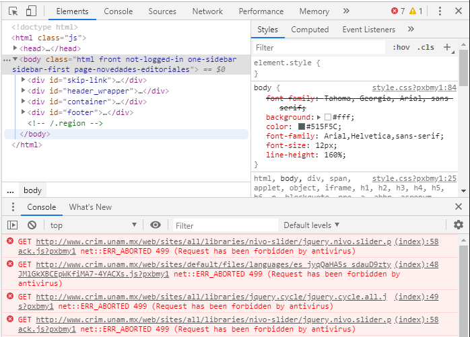Activate the inspect element picker icon
The width and height of the screenshot is (470, 337).
click(13, 11)
